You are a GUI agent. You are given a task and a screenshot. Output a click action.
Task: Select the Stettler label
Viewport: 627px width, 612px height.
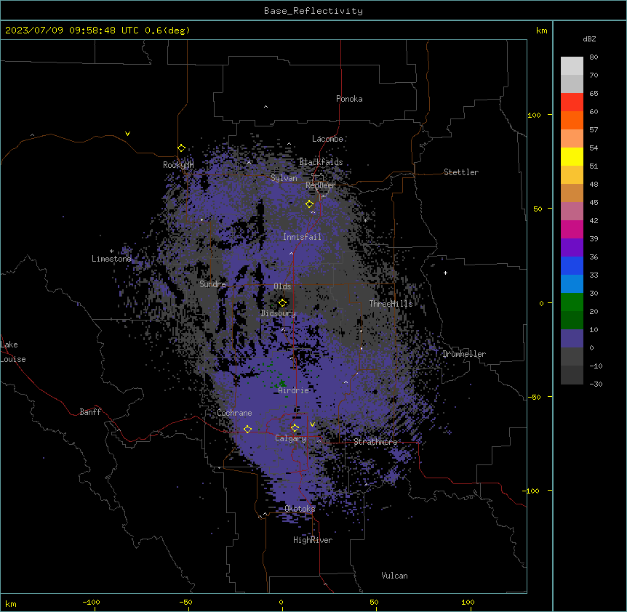point(461,172)
